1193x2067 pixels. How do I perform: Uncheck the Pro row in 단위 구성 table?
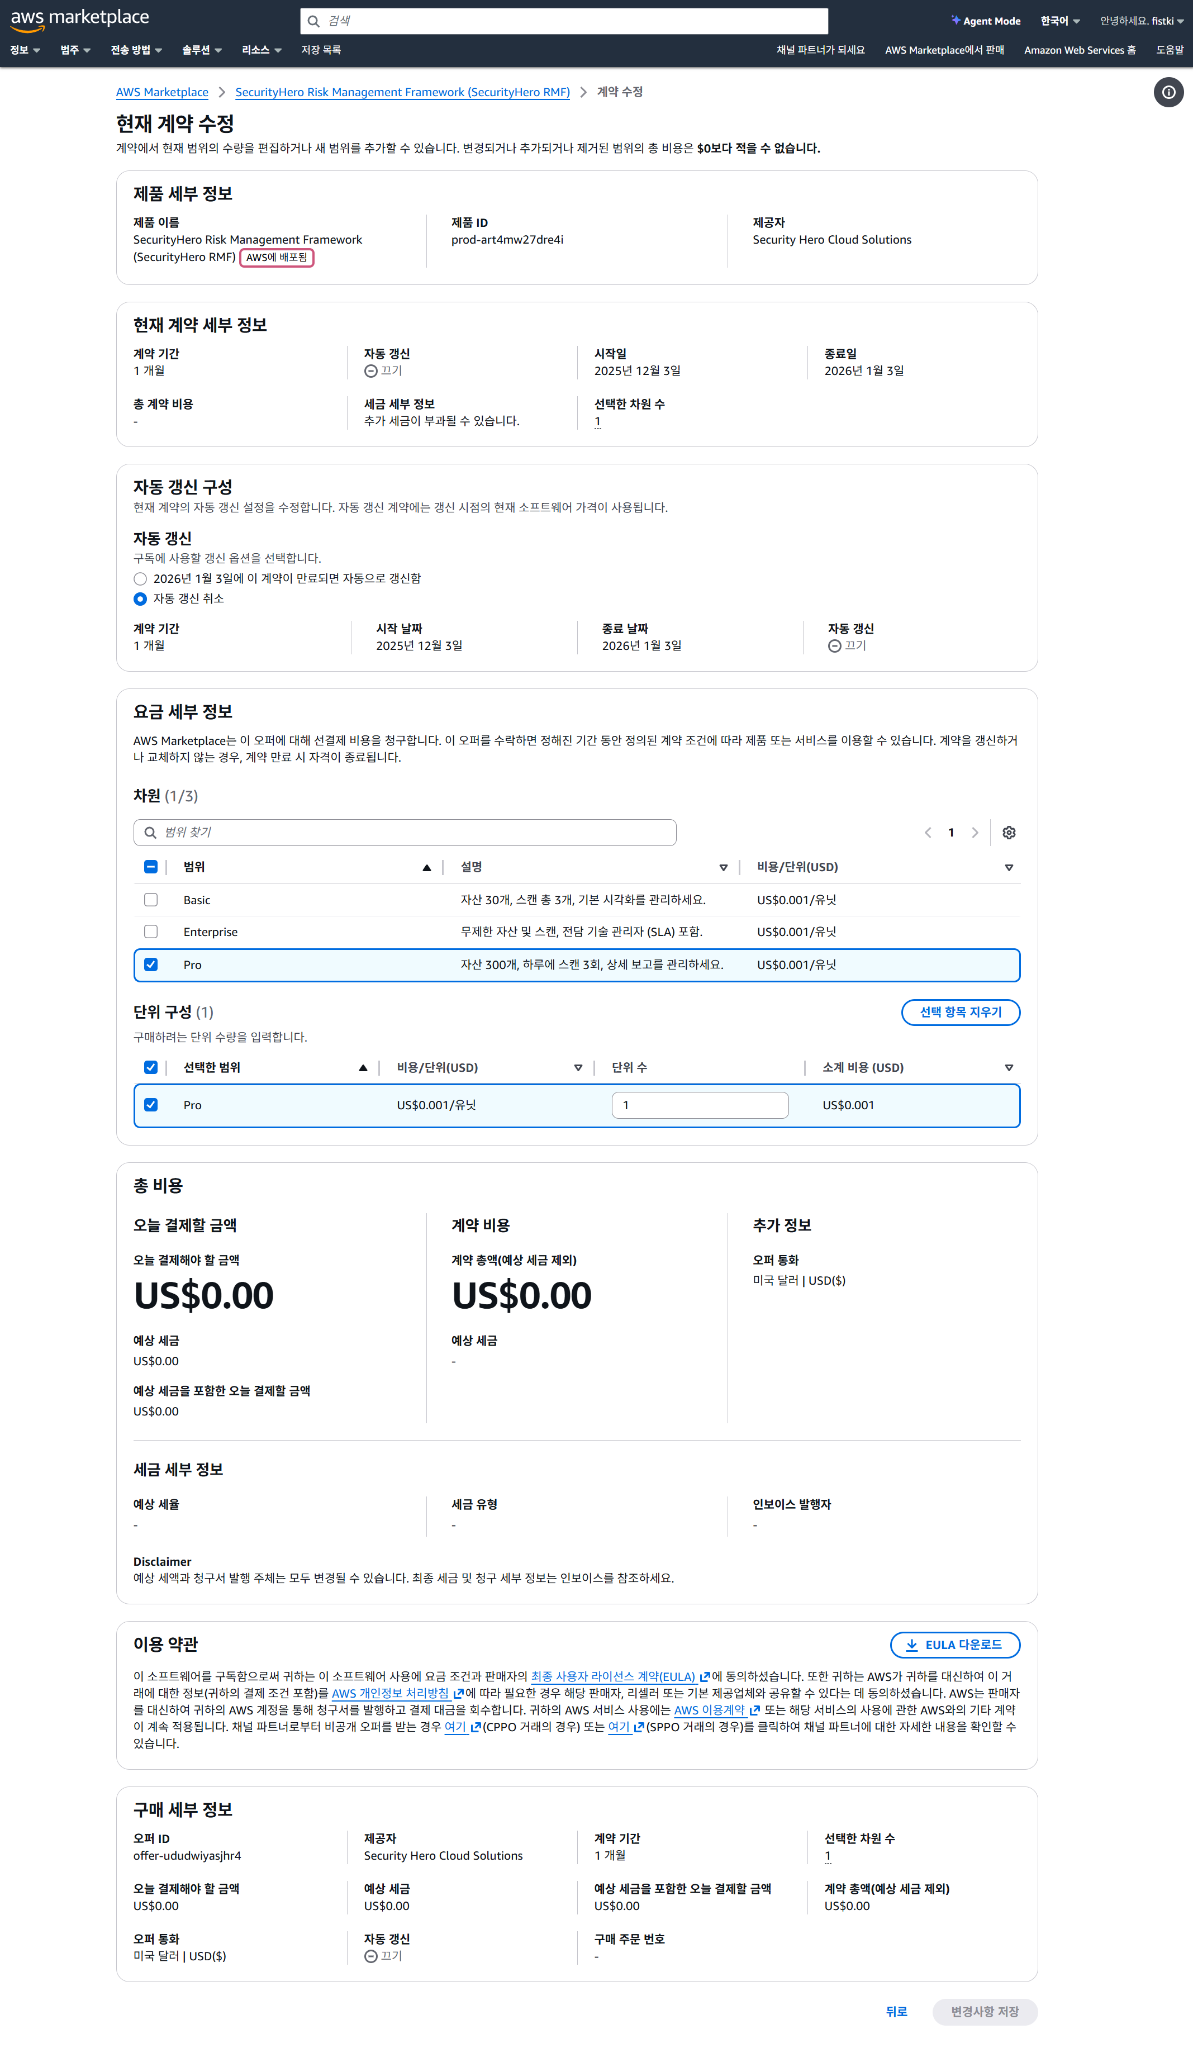151,1104
